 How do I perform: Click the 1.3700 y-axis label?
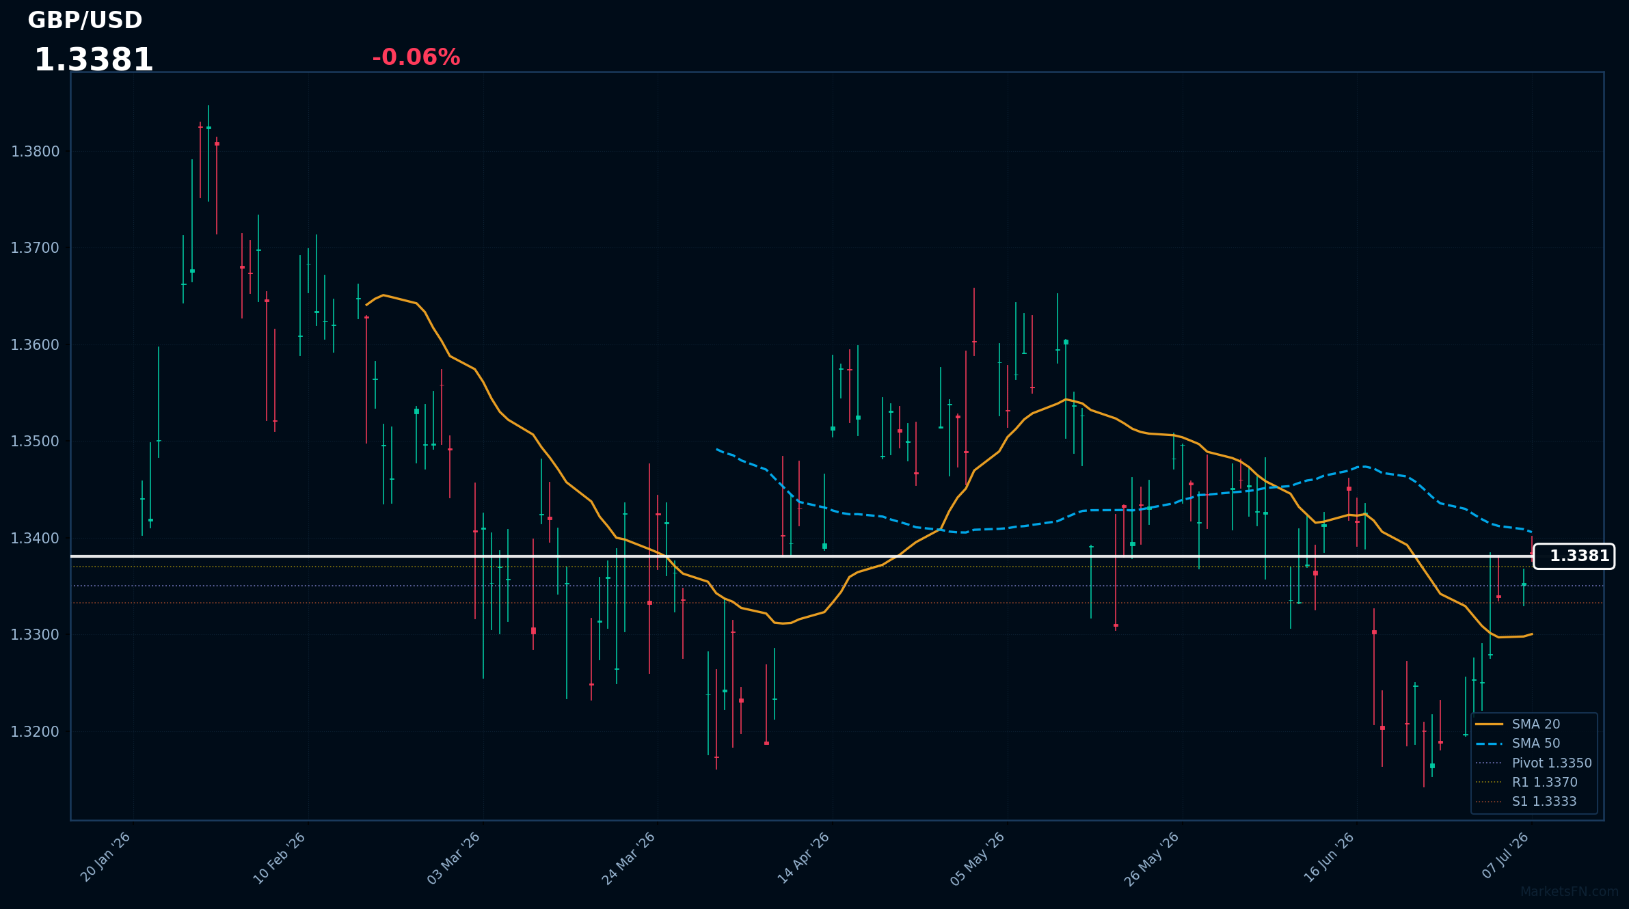click(x=36, y=248)
